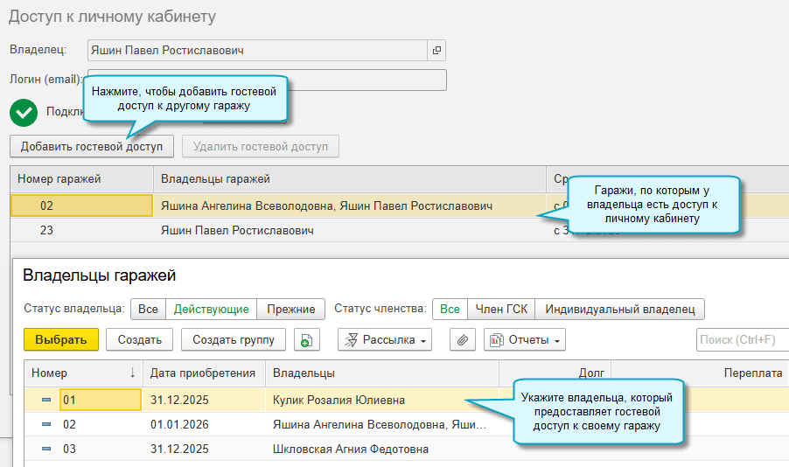Click the row marker icon for garage 02
The height and width of the screenshot is (467, 789).
point(46,425)
